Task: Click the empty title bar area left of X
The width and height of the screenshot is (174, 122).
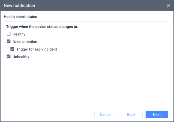Action: (x=107, y=6)
